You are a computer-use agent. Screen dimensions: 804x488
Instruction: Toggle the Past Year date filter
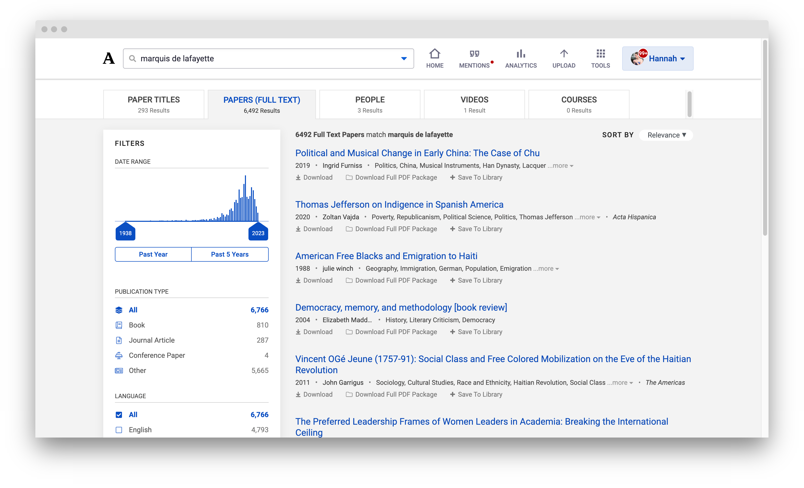(153, 254)
